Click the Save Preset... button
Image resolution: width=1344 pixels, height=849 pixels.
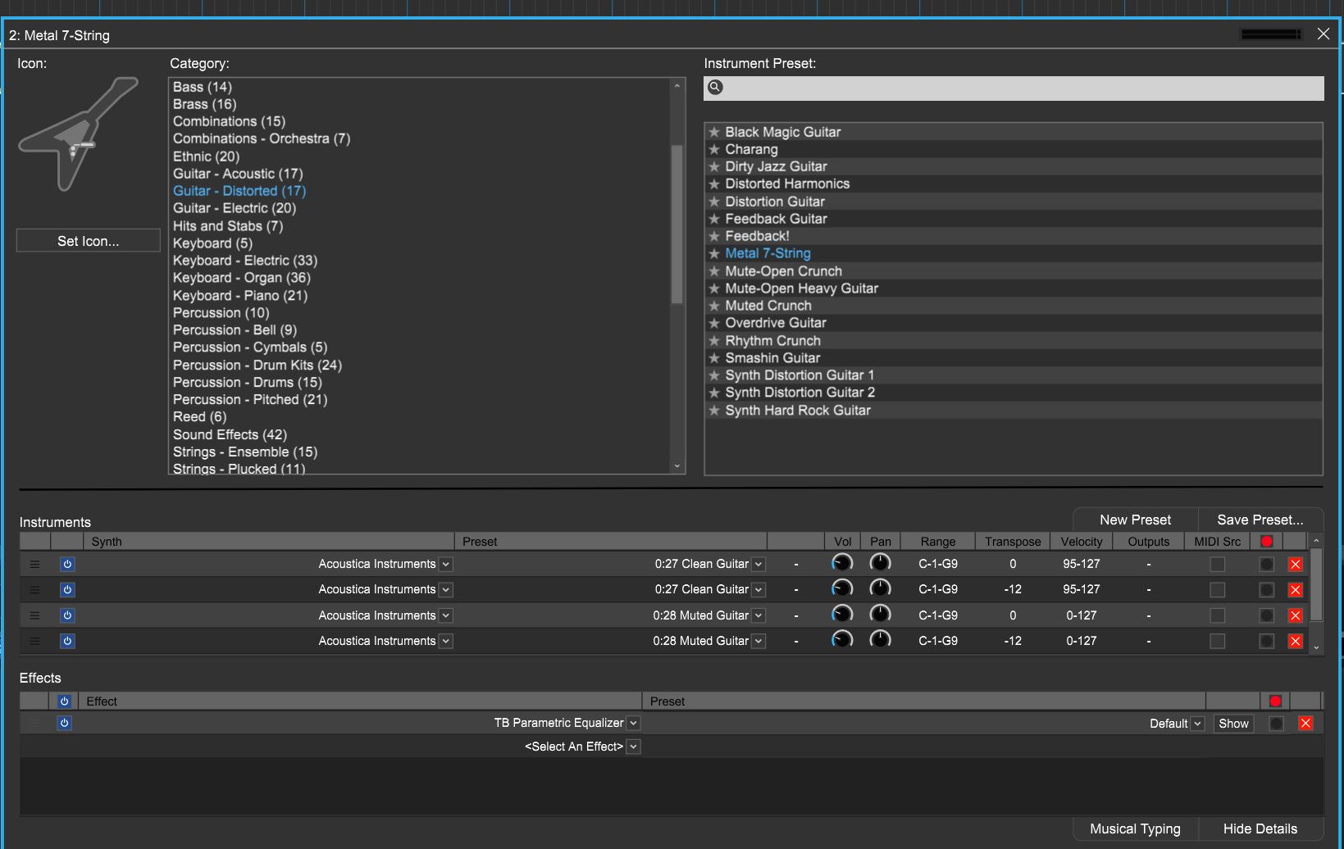[x=1260, y=520]
